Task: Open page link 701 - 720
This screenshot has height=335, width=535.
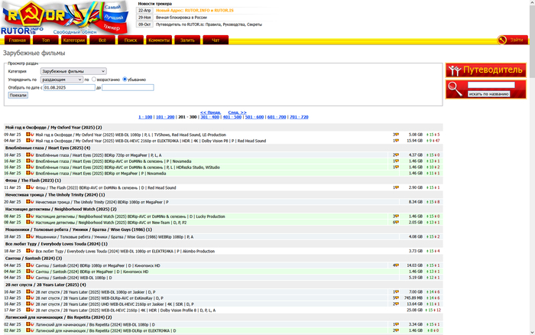Action: [x=299, y=117]
